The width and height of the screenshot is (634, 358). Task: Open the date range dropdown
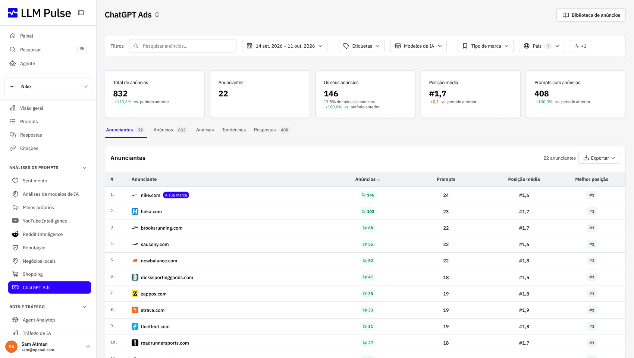[285, 46]
